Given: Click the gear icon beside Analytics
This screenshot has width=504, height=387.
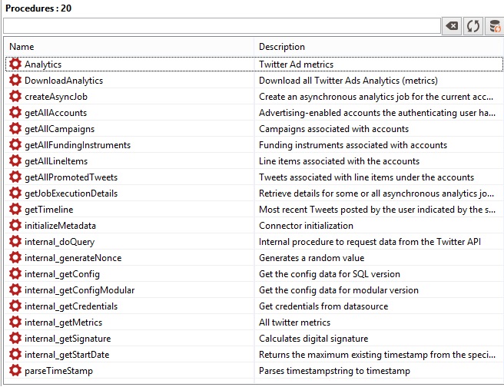Looking at the screenshot, I should 15,64.
